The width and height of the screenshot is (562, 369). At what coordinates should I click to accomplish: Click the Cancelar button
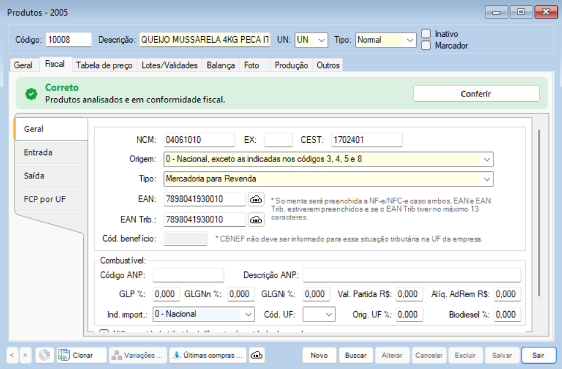pyautogui.click(x=429, y=355)
